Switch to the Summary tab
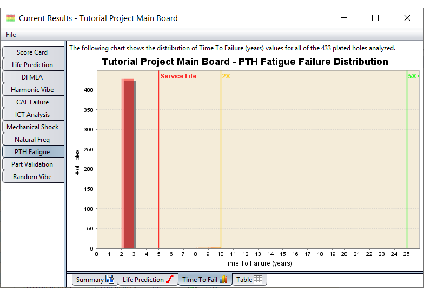Viewport: 424px width, 290px height. coord(95,279)
